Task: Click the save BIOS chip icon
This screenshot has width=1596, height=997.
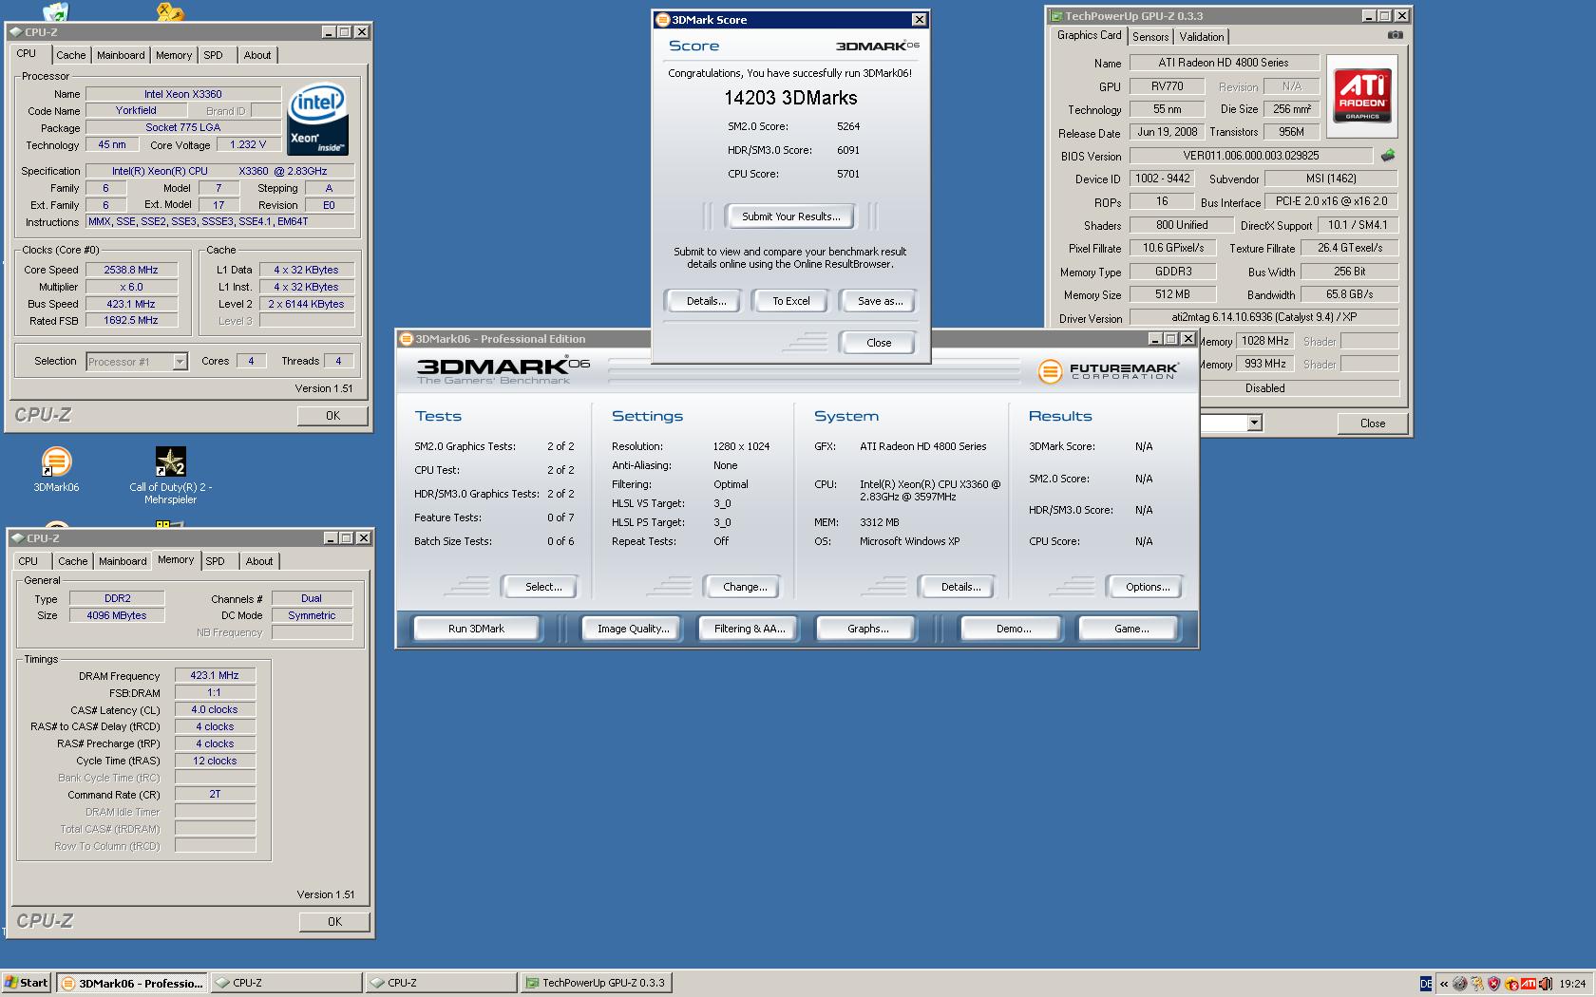Action: coord(1388,156)
